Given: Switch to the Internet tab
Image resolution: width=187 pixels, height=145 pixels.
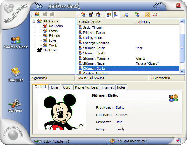Looking at the screenshot, I should coord(107,87).
